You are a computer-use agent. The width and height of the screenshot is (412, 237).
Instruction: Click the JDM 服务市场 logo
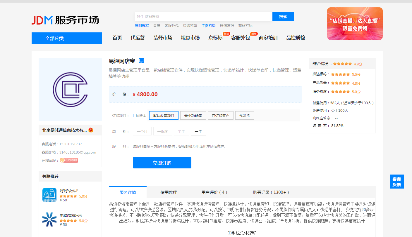point(65,20)
